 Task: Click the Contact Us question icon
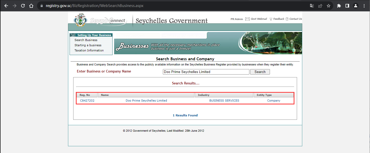click(x=287, y=19)
